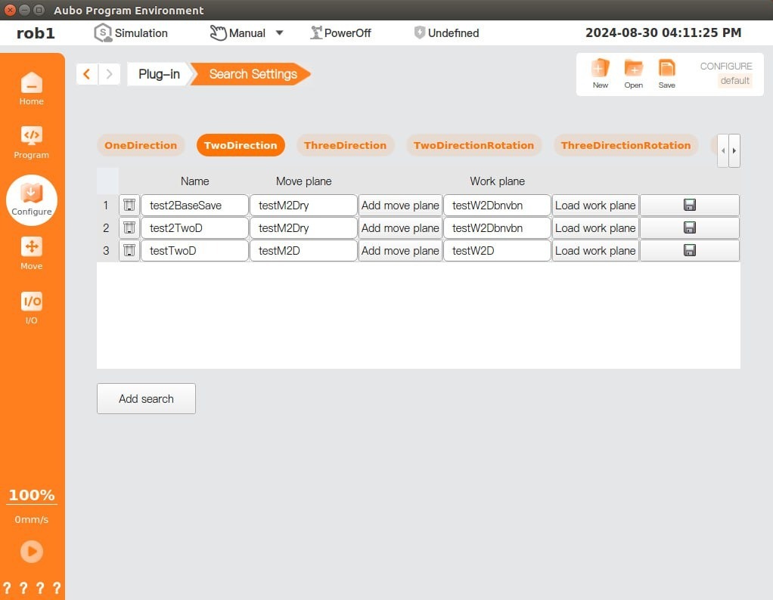Go forward with the right chevron

click(x=110, y=74)
